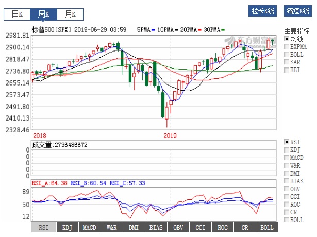This screenshot has height=237, width=317.
Task: Choose the DMI tab in bottom bar
Action: coord(134,227)
